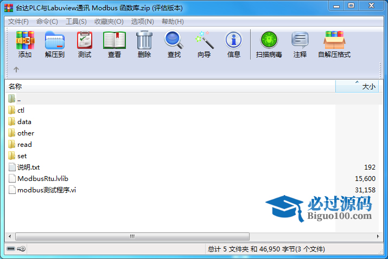This screenshot has height=259, width=388.
Task: Select the 'modbus测试程序.vi' file name
Action: 47,190
